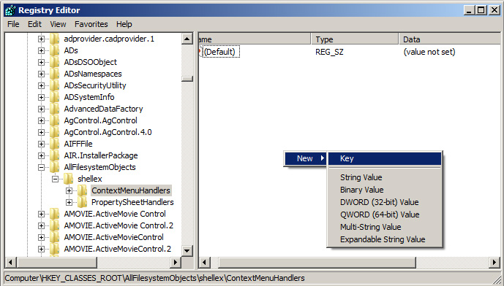Expand the ADs key

tap(41, 50)
